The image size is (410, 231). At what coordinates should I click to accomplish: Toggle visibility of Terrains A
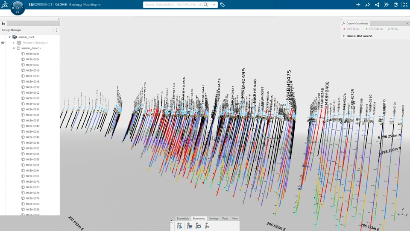click(x=3, y=43)
